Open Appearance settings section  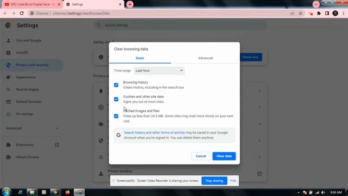(x=26, y=77)
